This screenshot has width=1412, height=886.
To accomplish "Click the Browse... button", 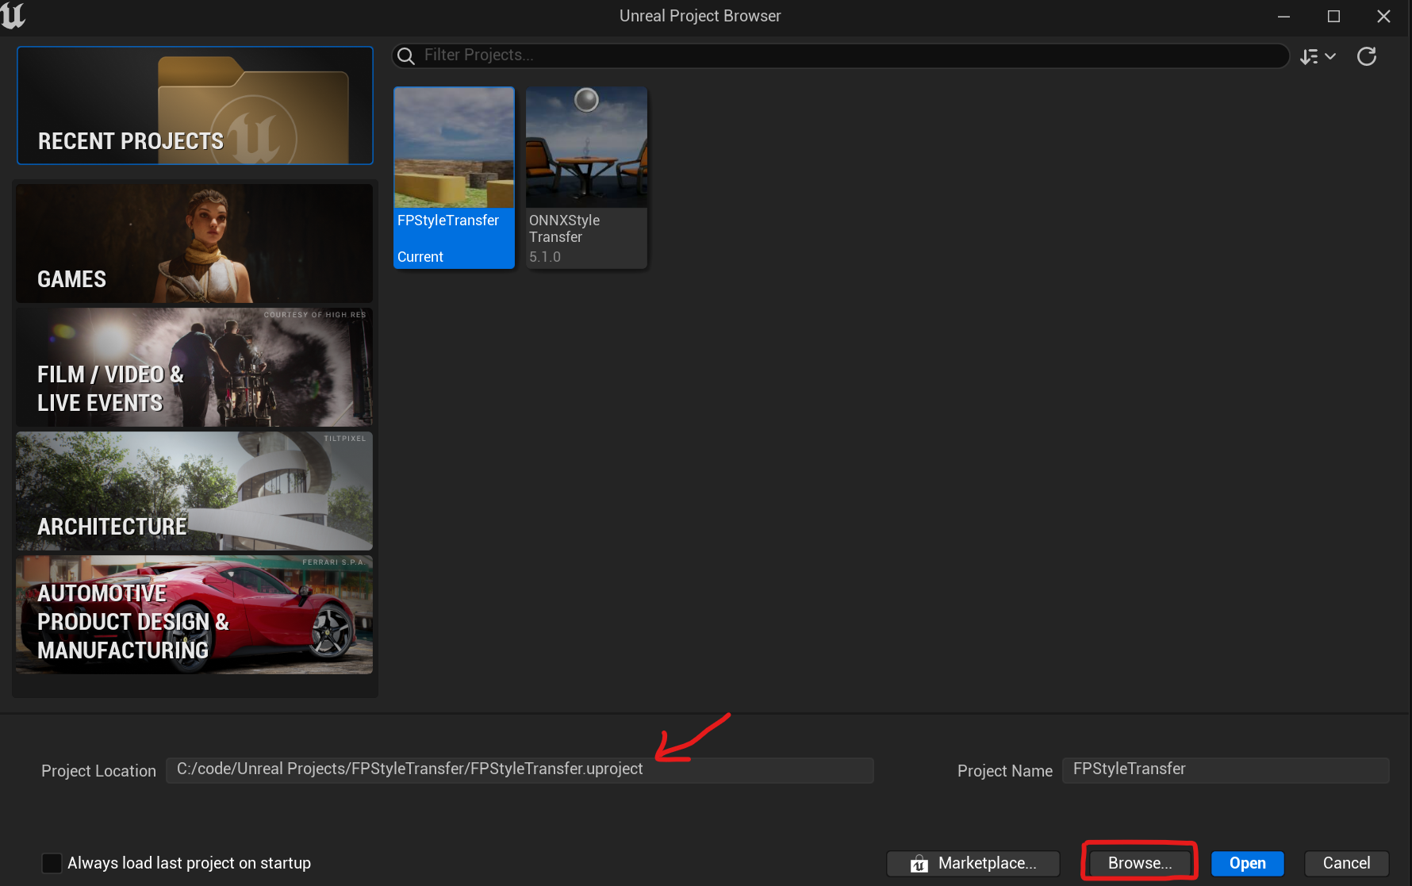I will 1140,863.
